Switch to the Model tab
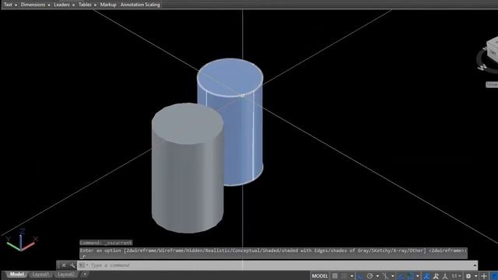 click(16, 275)
